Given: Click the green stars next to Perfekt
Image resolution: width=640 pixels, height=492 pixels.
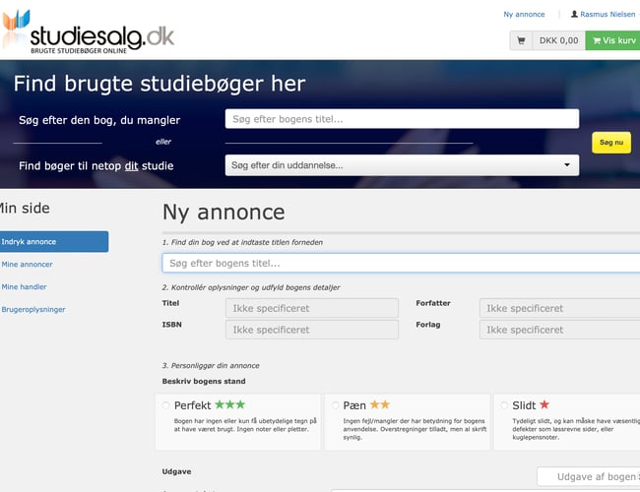Looking at the screenshot, I should (x=229, y=404).
